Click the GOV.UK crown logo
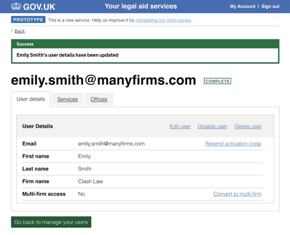The width and height of the screenshot is (290, 235). (x=16, y=6)
